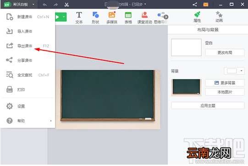This screenshot has width=248, height=166.
Task: Click the scissors cut icon
Action: click(x=66, y=5)
